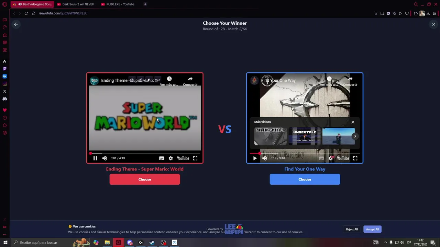440x247 pixels.
Task: Open sidebar bookmarks heart icon
Action: 5,110
